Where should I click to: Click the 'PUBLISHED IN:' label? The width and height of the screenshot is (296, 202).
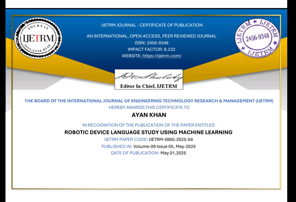click(x=117, y=147)
